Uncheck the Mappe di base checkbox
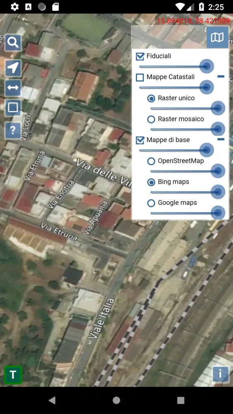Viewport: 233px width, 414px height. pos(140,140)
